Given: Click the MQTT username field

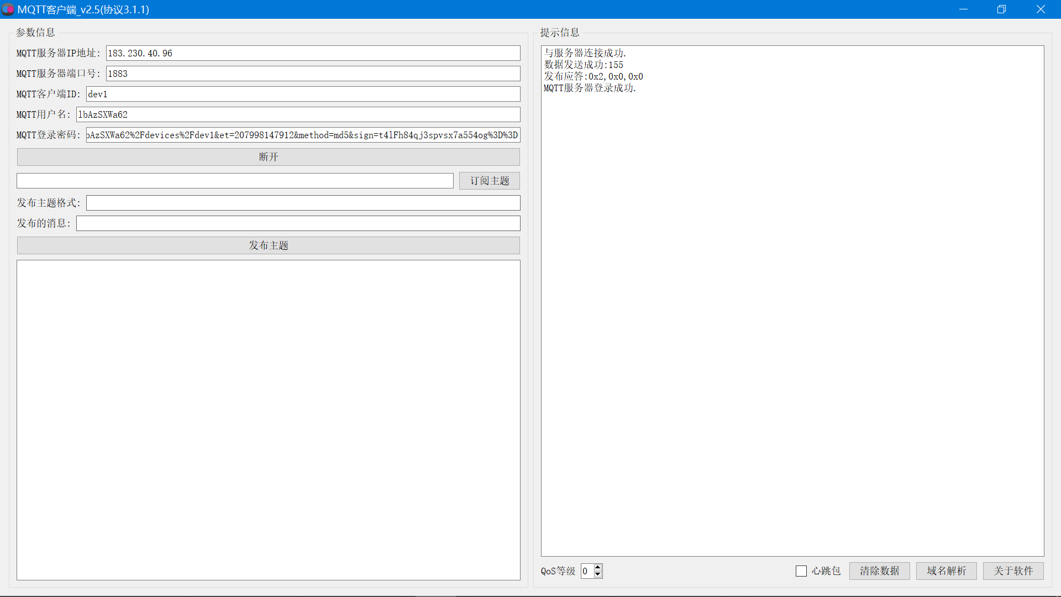Looking at the screenshot, I should [298, 114].
